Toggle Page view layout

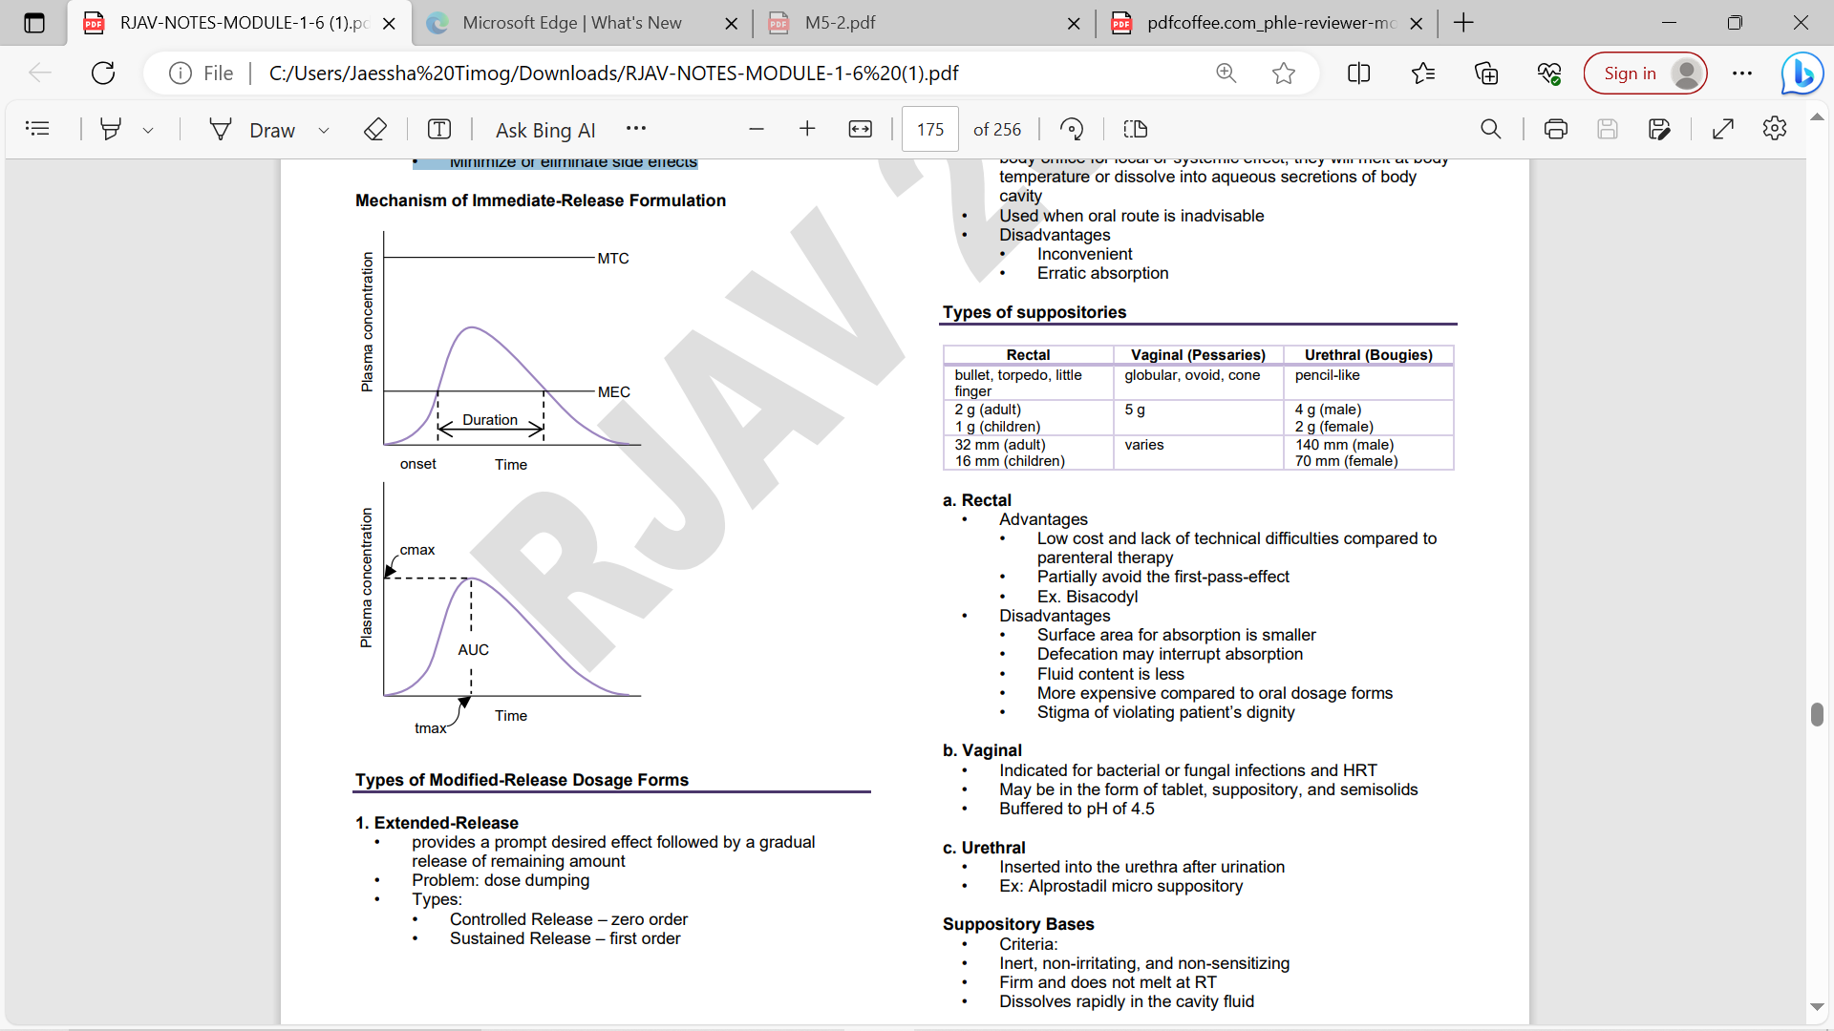click(1136, 129)
